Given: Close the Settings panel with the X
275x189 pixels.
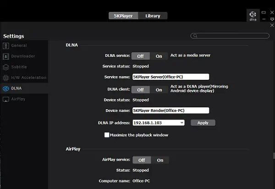Looking at the screenshot, I should tap(272, 25).
